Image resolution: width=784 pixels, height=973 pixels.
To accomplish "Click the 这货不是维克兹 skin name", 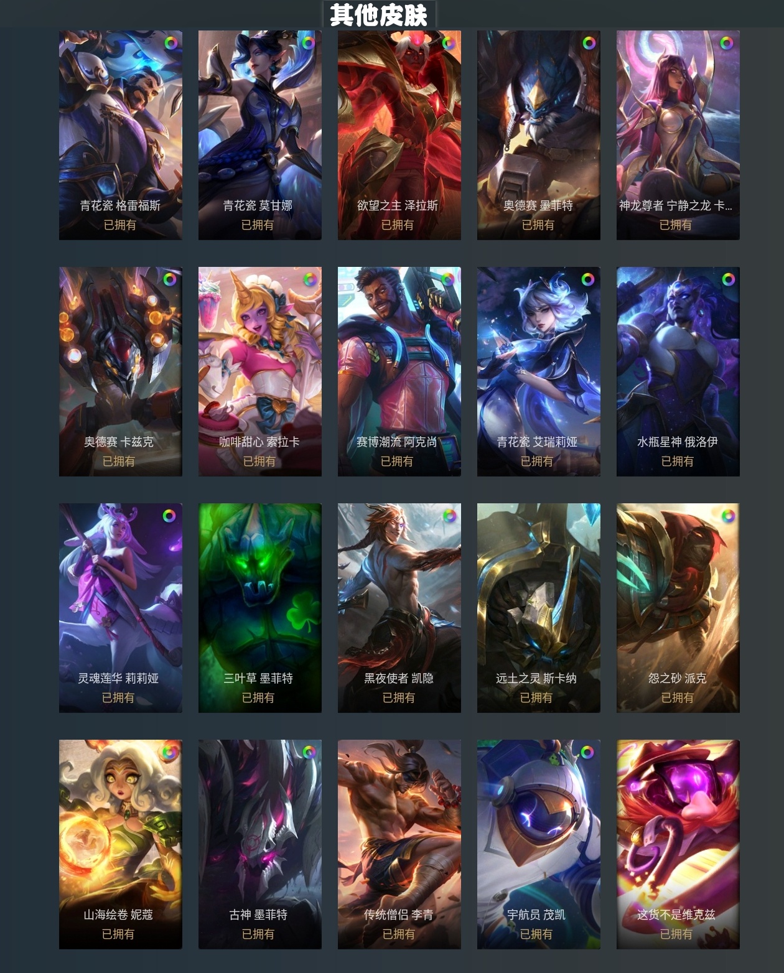I will pos(676,915).
